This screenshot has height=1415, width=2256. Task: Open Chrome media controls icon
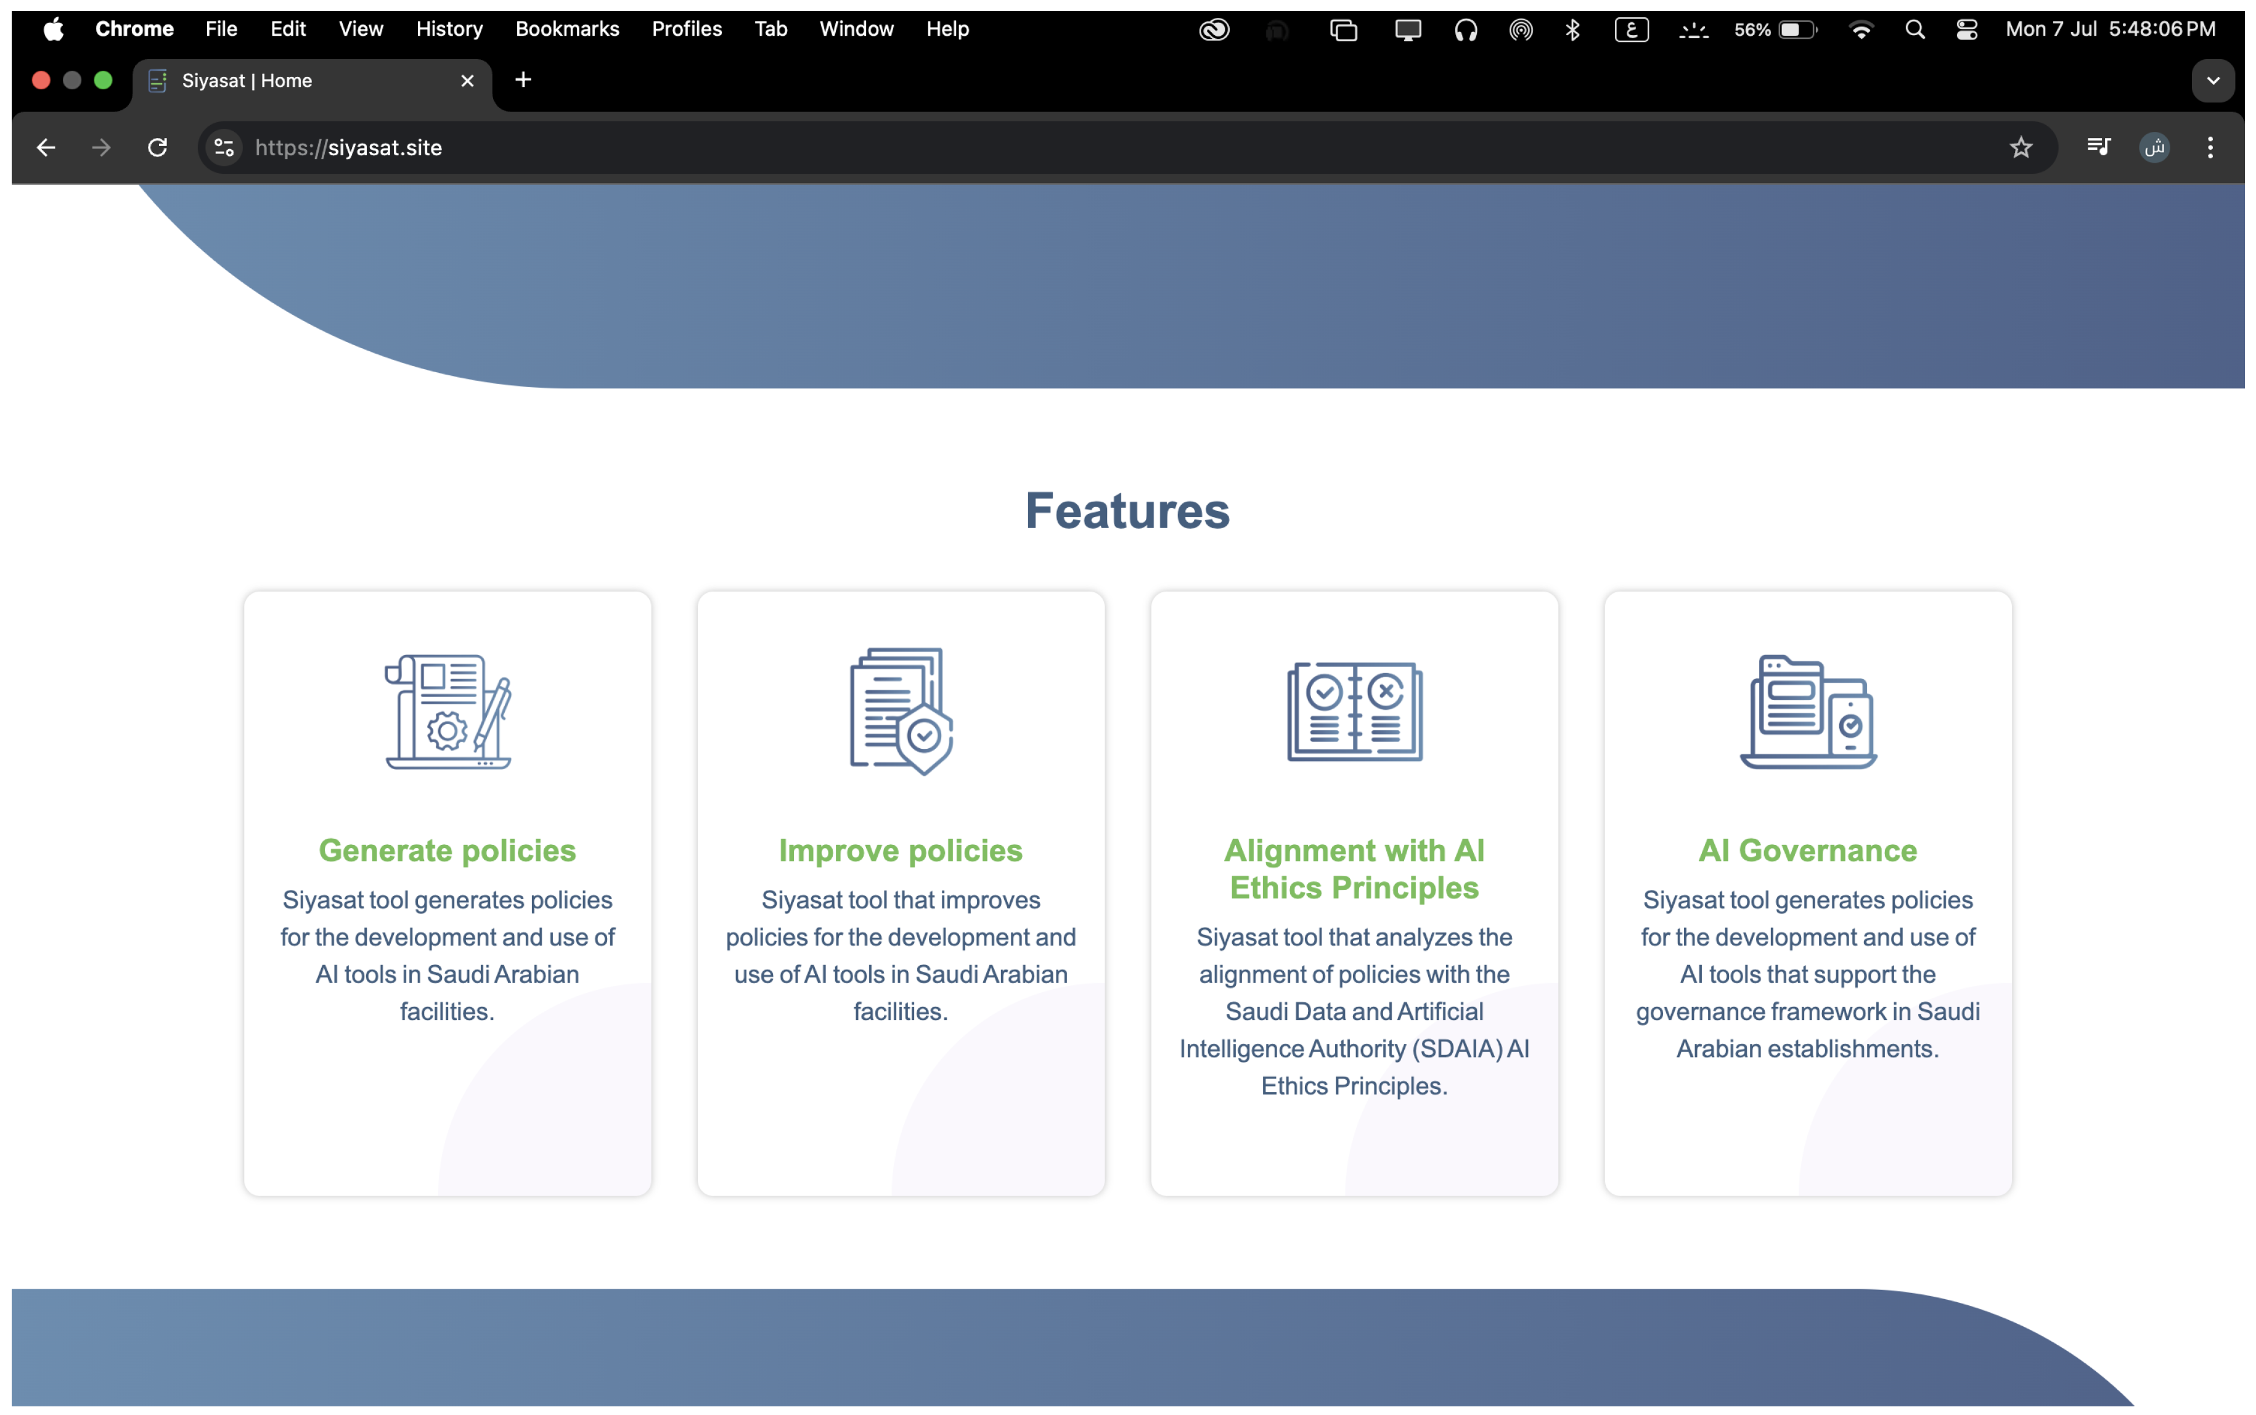pyautogui.click(x=2098, y=147)
